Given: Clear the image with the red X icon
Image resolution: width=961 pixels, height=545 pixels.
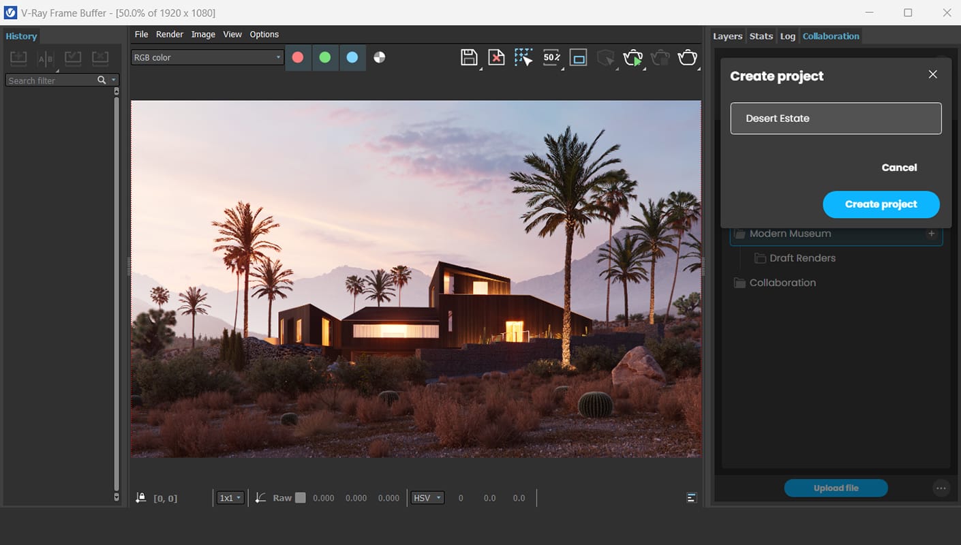Looking at the screenshot, I should coord(496,58).
